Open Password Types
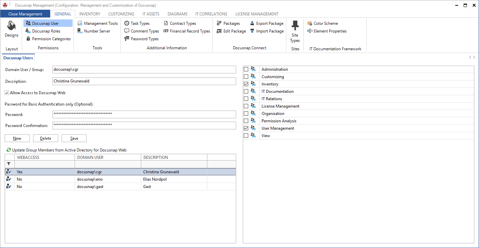Image resolution: width=479 pixels, height=248 pixels. pyautogui.click(x=141, y=39)
